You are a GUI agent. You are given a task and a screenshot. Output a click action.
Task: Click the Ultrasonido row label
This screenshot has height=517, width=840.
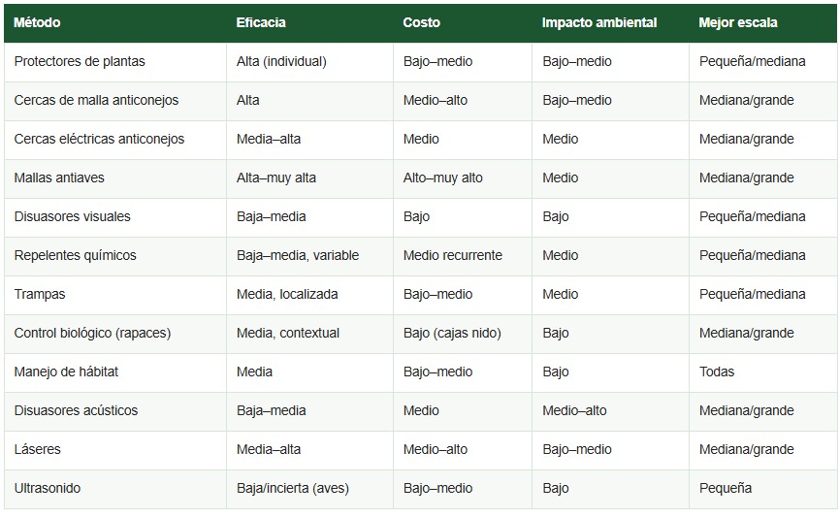coord(115,489)
